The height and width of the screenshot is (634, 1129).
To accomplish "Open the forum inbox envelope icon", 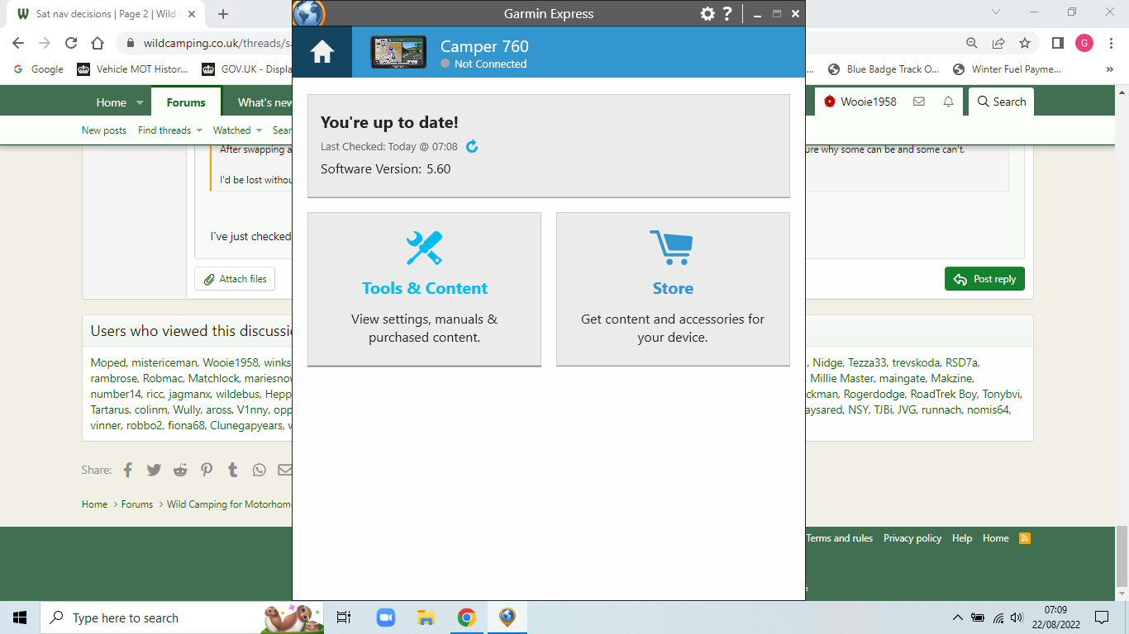I will (918, 102).
